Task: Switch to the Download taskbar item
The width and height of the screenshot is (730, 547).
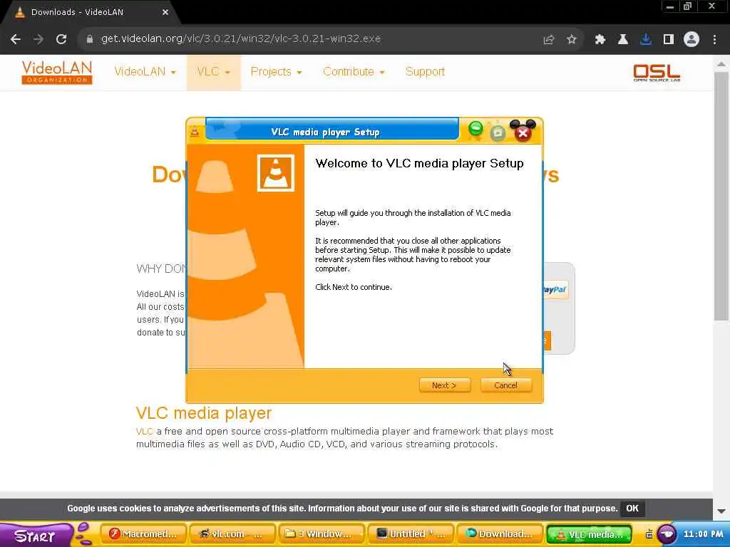Action: click(500, 534)
